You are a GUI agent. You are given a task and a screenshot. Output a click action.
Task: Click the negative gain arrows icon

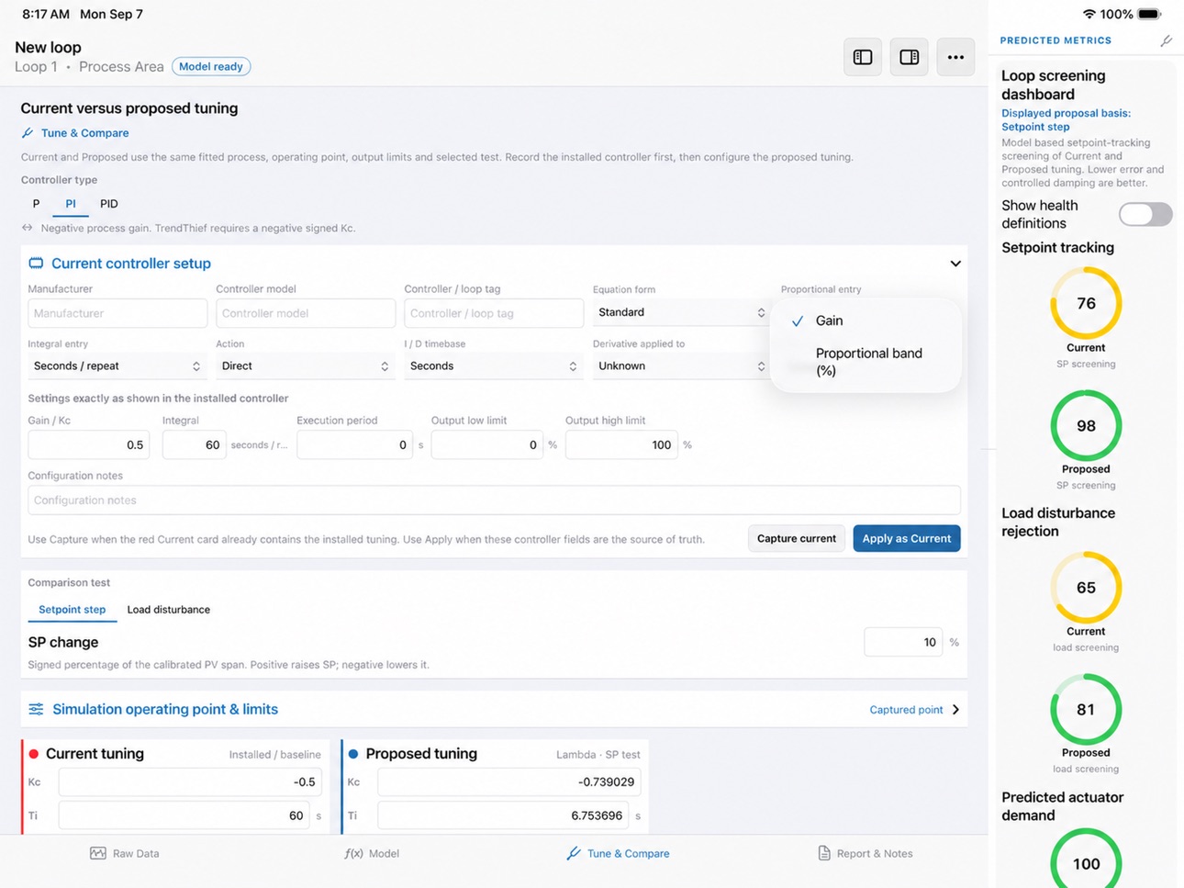pos(28,228)
